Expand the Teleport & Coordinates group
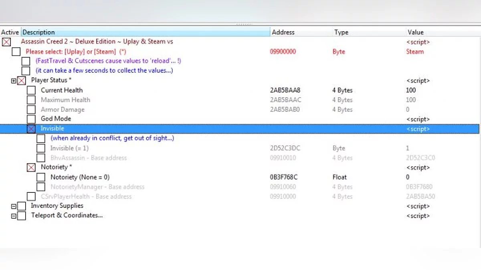This screenshot has width=481, height=270. coord(14,216)
